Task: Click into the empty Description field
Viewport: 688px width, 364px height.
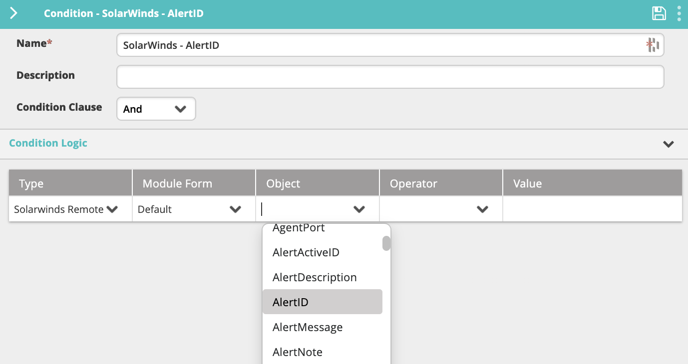Action: [x=389, y=77]
